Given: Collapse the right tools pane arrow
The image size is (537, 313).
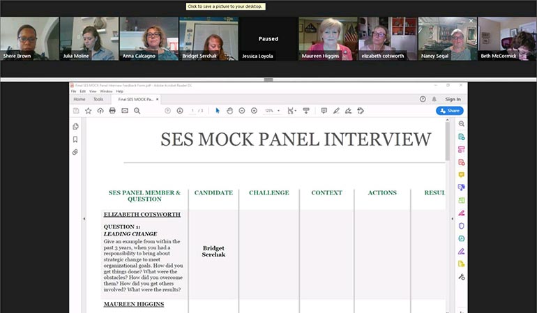Looking at the screenshot, I should 452,218.
